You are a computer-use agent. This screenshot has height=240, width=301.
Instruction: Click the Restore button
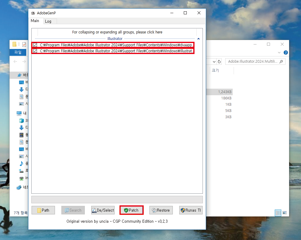pos(161,210)
